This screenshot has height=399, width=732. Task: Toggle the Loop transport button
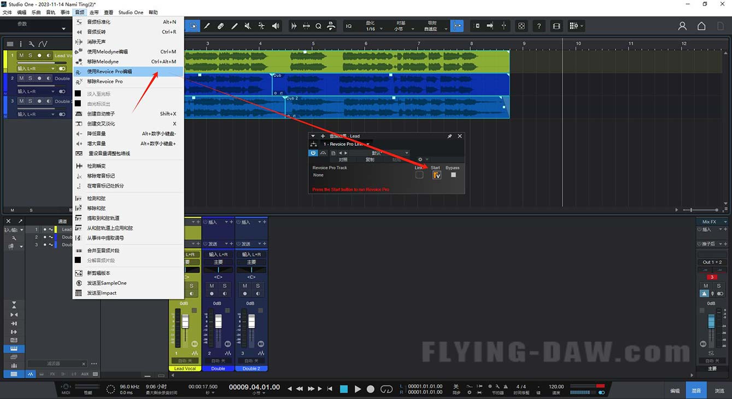point(387,389)
